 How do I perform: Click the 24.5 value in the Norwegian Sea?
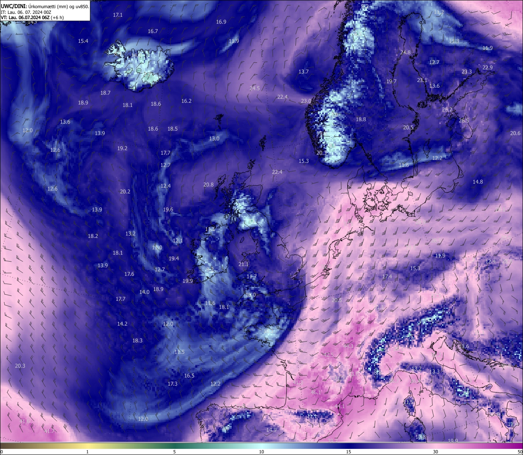pos(254,88)
